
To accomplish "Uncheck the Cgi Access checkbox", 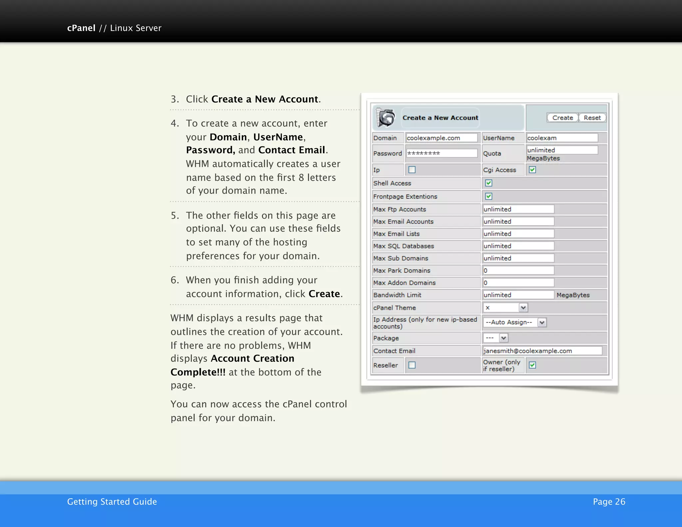I will (532, 170).
